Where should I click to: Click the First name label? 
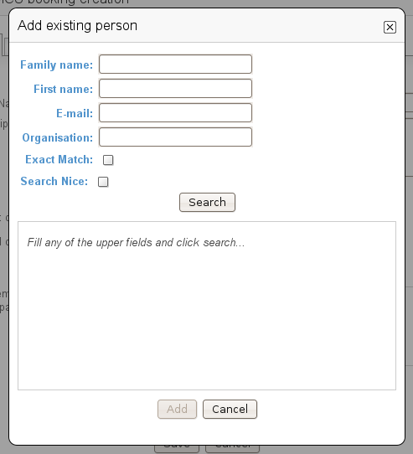[x=63, y=89]
